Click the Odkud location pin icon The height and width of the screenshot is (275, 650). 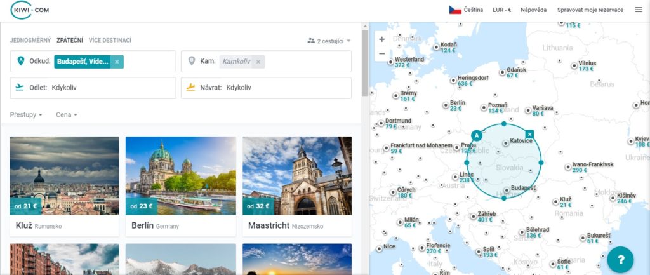[21, 61]
